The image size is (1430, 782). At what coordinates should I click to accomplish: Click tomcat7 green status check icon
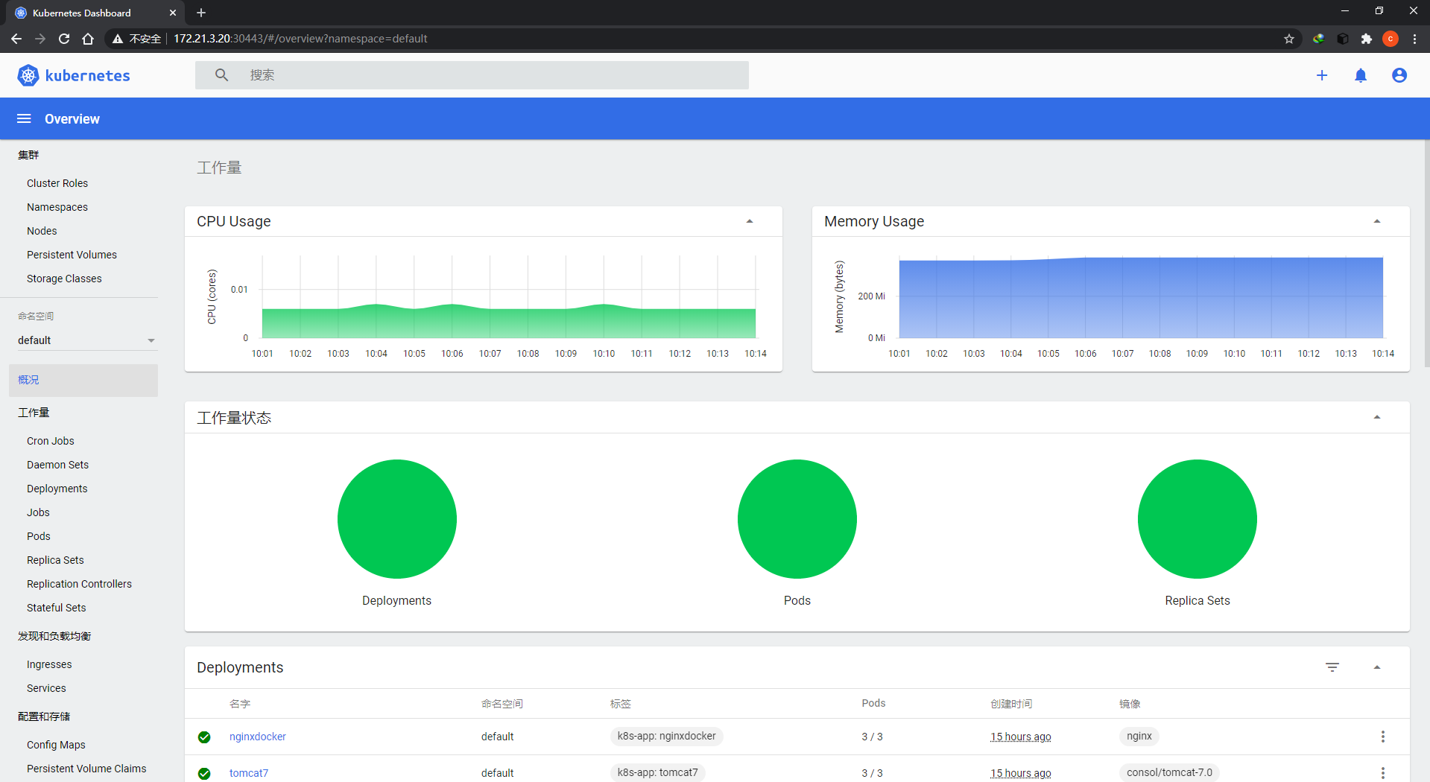[204, 774]
